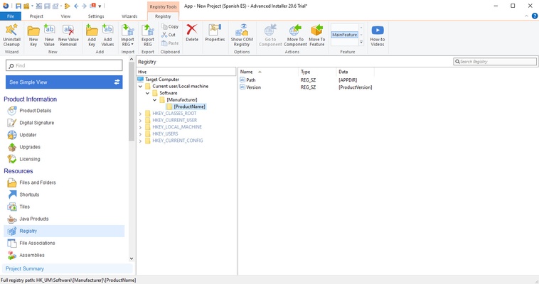Screen dimensions: 539x284
Task: Select the [ProductName] registry key
Action: point(189,106)
